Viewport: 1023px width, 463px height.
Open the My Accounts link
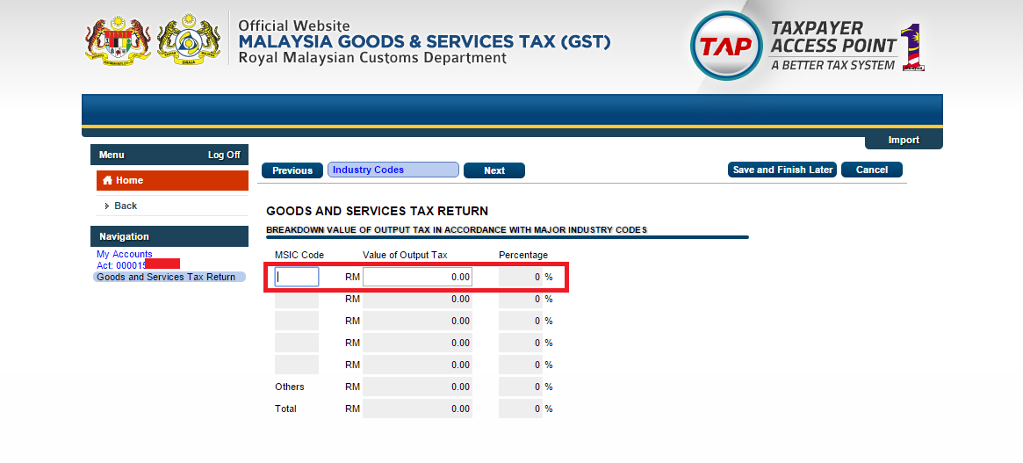pos(124,255)
